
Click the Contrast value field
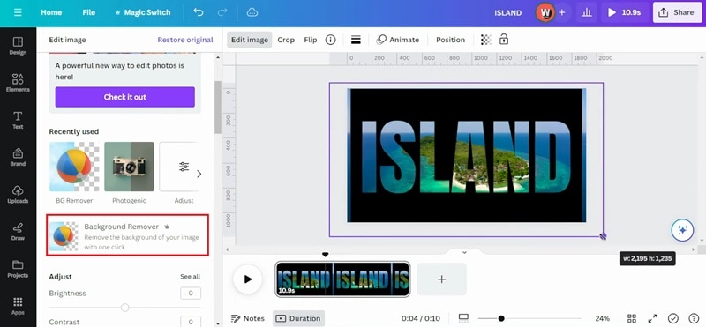191,322
